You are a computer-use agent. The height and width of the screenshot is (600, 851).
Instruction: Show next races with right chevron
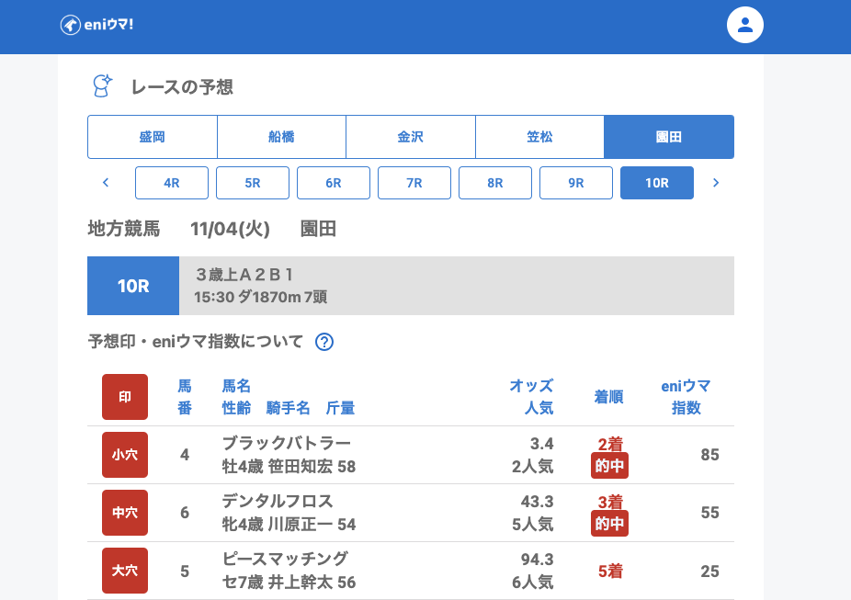[716, 183]
